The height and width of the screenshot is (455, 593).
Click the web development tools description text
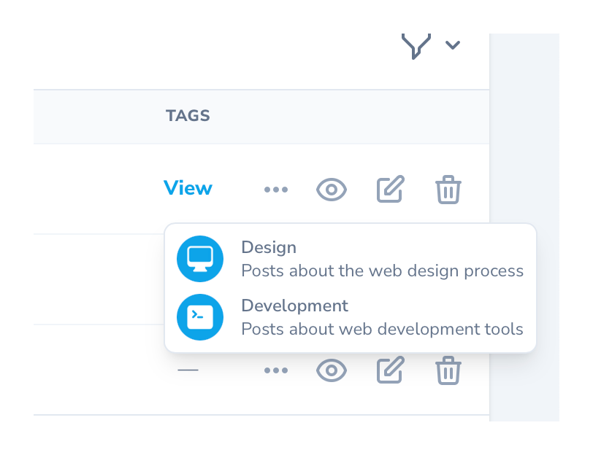pos(383,329)
